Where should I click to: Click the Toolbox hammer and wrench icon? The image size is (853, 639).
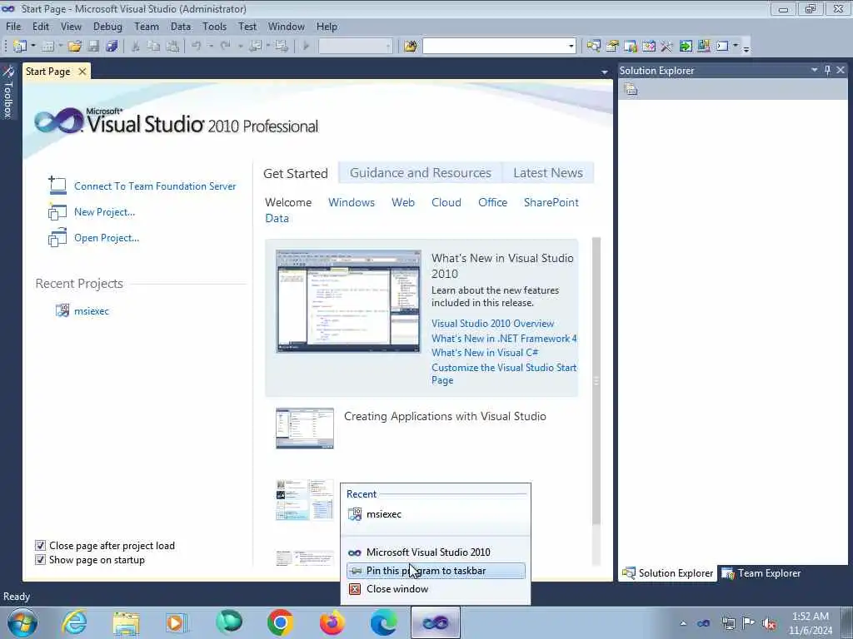[x=667, y=47]
